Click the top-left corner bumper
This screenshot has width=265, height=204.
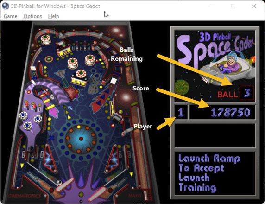coord(45,39)
